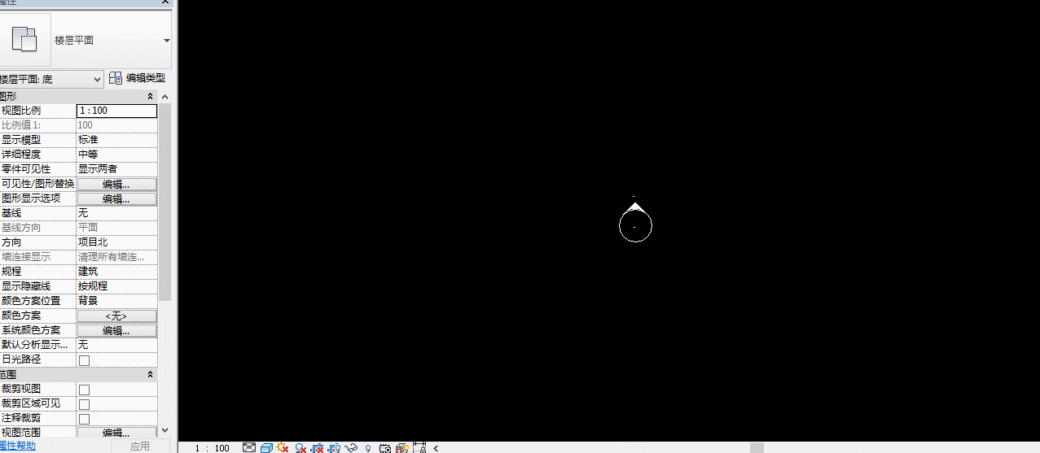This screenshot has width=1040, height=453.
Task: Select the project base point circle marker
Action: click(635, 225)
